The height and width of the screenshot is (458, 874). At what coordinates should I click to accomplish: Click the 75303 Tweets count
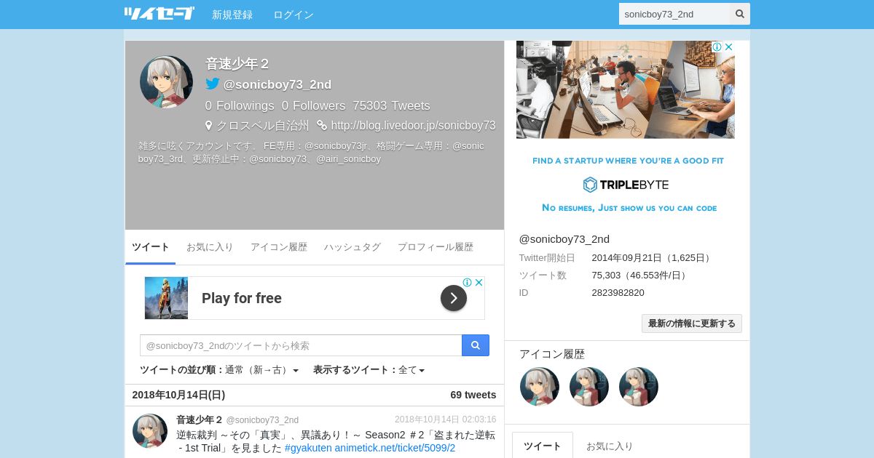click(x=391, y=106)
